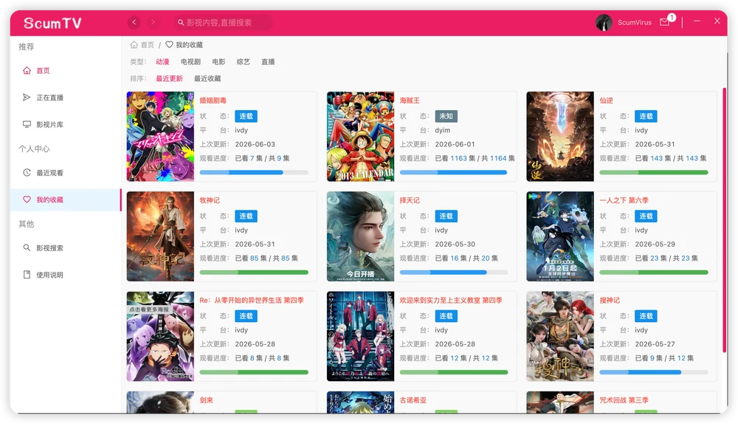Select 我的收藏 in the sidebar

[66, 199]
